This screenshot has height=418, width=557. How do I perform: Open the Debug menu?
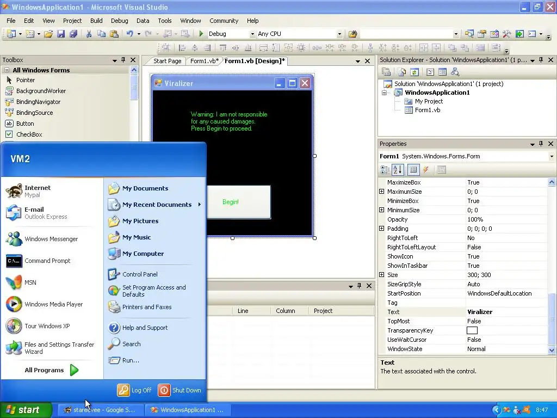tap(119, 21)
